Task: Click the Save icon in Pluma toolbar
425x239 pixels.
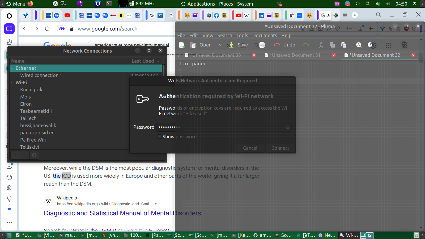Action: 231,45
